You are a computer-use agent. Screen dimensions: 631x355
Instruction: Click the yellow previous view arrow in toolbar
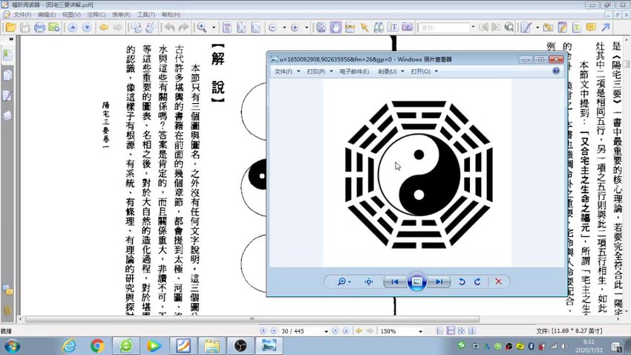click(104, 27)
